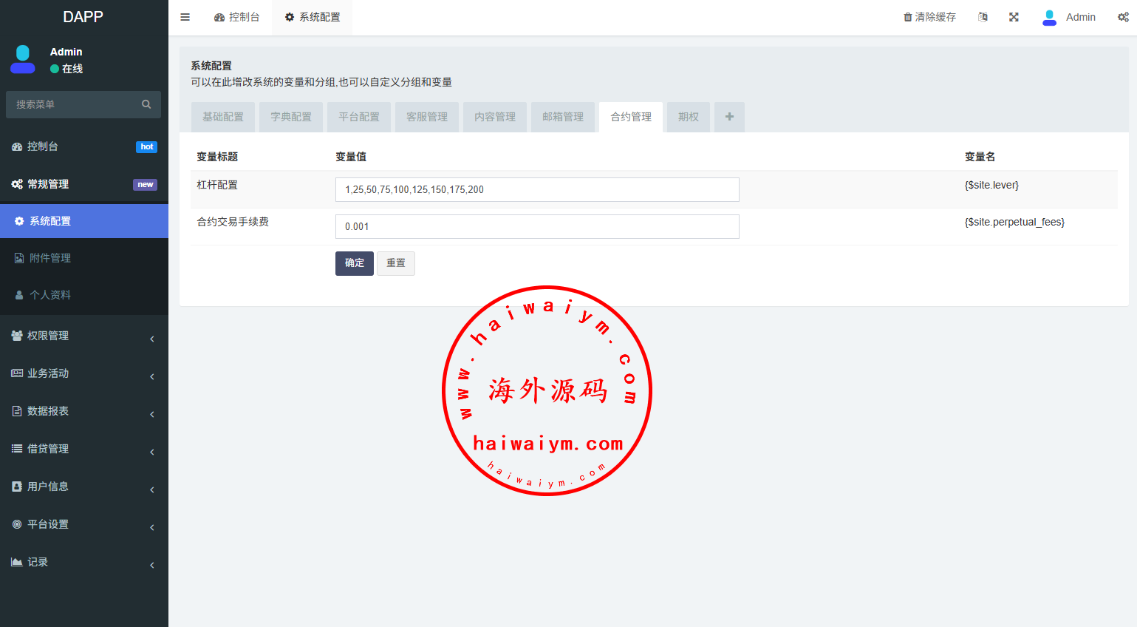Screen dimensions: 1137x627
Task: Focus the 合约交易手续费 input field
Action: (537, 226)
